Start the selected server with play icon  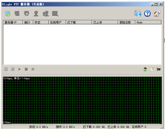[20, 69]
